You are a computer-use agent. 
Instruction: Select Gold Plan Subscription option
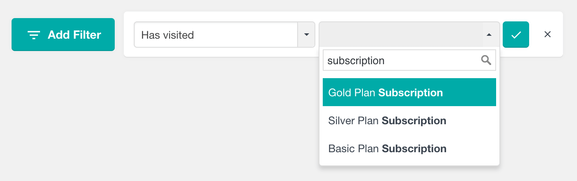(x=409, y=93)
